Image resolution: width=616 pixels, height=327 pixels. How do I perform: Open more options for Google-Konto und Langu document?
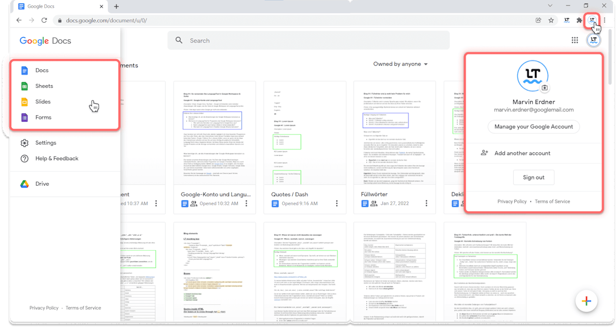tap(246, 203)
